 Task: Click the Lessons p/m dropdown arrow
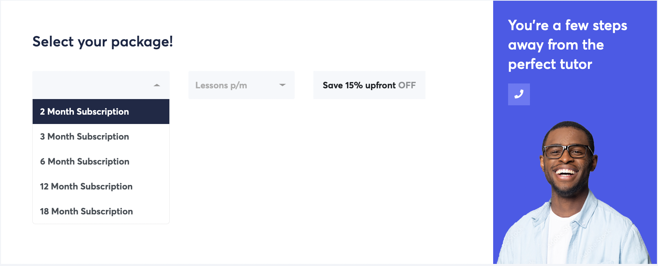(282, 85)
